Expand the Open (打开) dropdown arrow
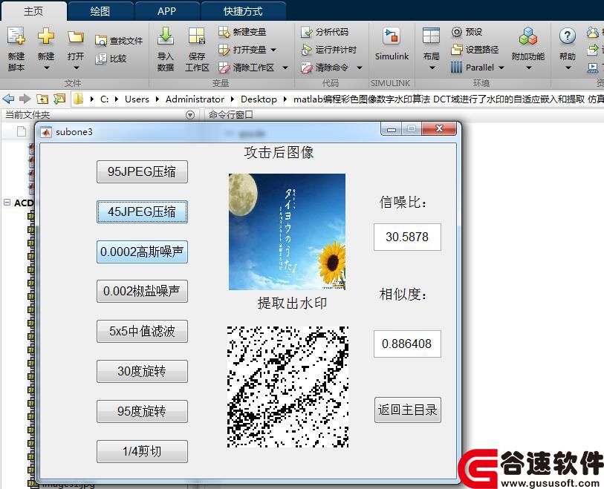 click(x=76, y=68)
